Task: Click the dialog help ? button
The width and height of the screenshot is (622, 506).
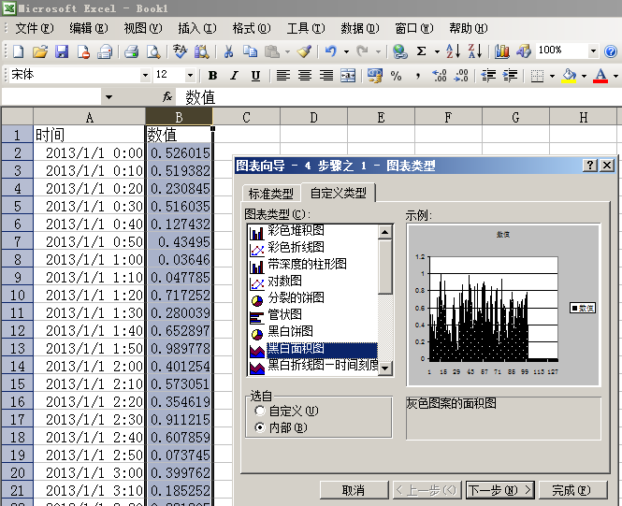Action: 590,165
